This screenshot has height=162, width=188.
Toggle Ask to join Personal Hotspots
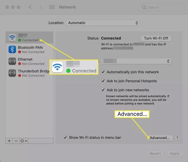pos(103,81)
